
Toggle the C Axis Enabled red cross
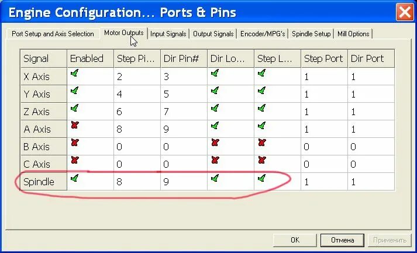75,160
